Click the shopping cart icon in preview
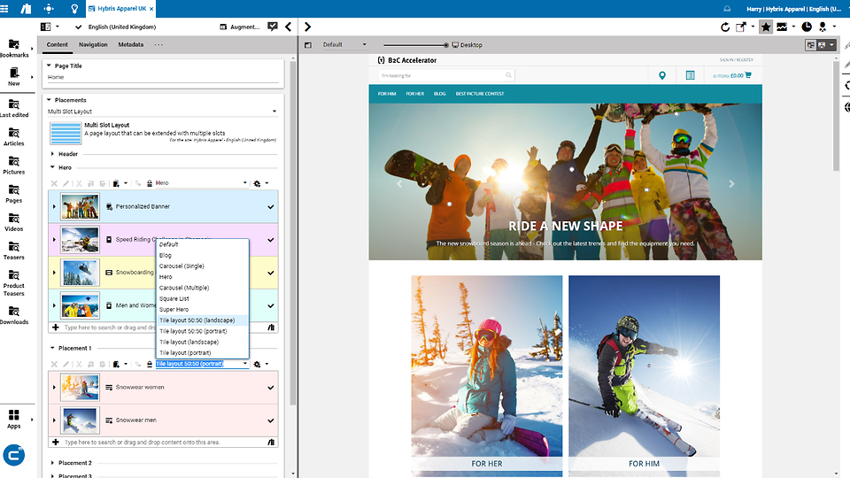 tap(748, 75)
